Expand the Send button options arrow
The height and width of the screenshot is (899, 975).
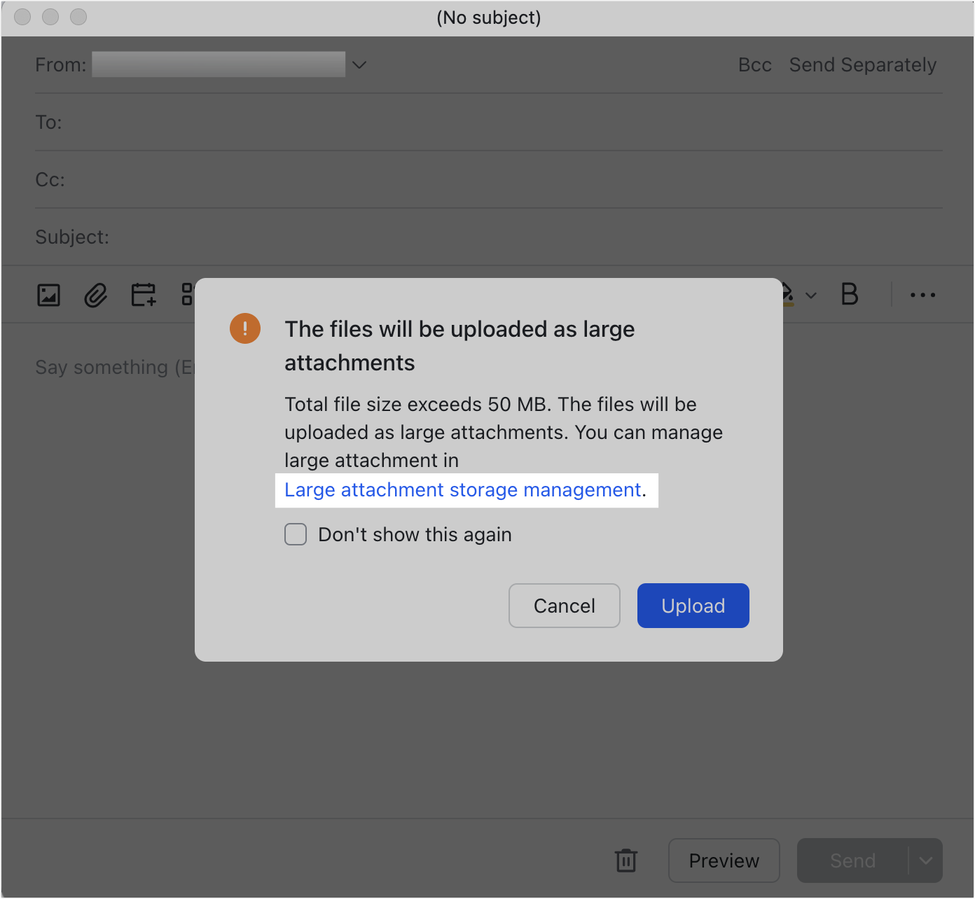(x=926, y=860)
